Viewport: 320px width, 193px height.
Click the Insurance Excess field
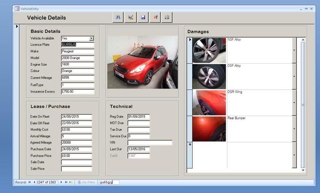click(78, 92)
